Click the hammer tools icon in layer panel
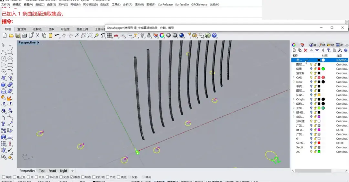349x182 pixels. point(340,50)
